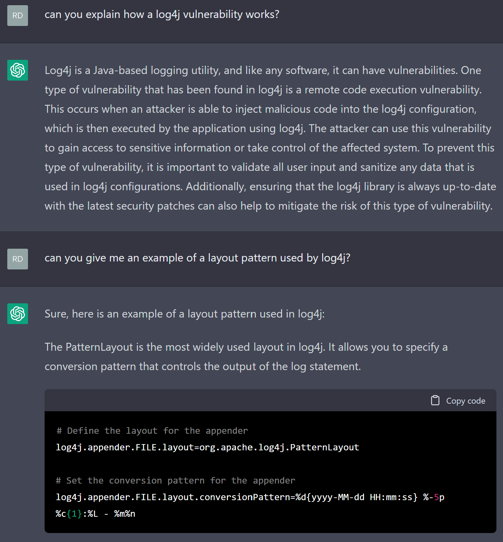Click the text "can you give me an example of a layout pattern used by log4j?"
Screen dimensions: 503x542
click(197, 258)
